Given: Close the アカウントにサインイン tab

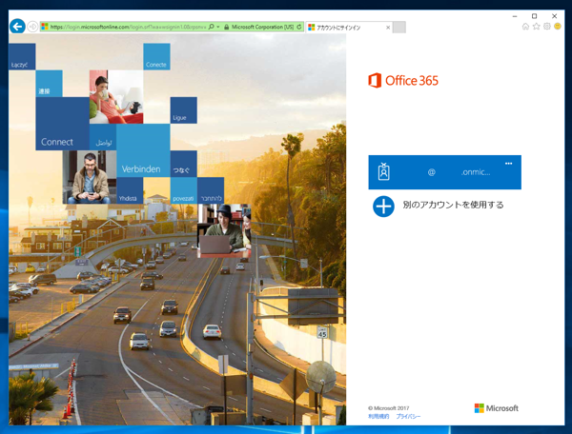Looking at the screenshot, I should pos(388,28).
